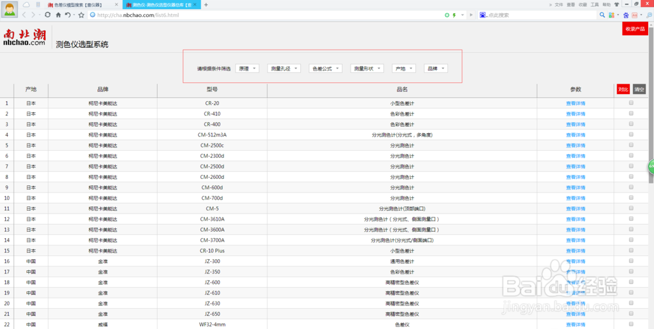Expand the 品牌 filter dropdown
The height and width of the screenshot is (329, 654).
[x=436, y=69]
